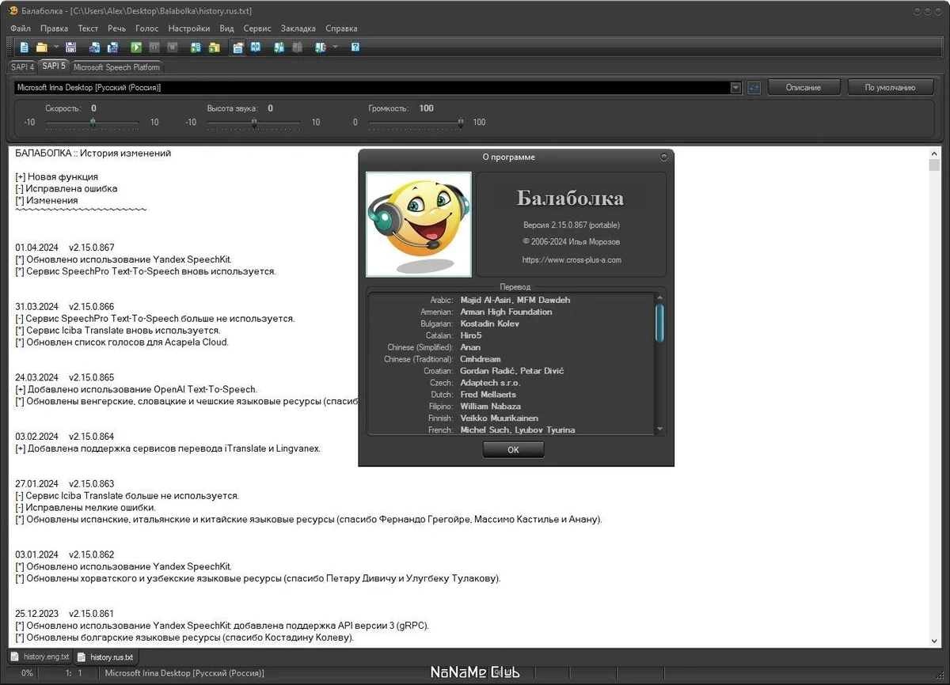Create a new document with toolbar icon
The height and width of the screenshot is (685, 950).
(x=25, y=47)
